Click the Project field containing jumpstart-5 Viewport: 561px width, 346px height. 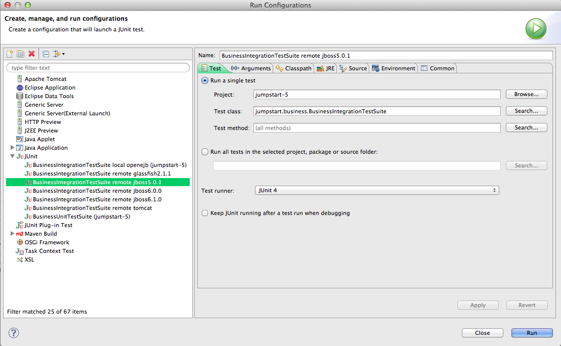click(377, 95)
